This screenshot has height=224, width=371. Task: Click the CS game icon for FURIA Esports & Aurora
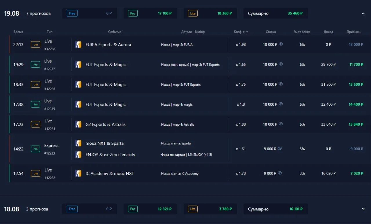point(78,45)
